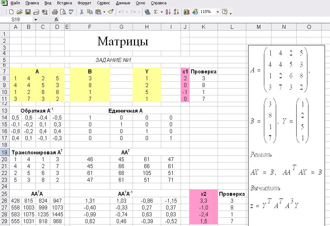
Task: Click the Cut scissors icon
Action: 82,12
